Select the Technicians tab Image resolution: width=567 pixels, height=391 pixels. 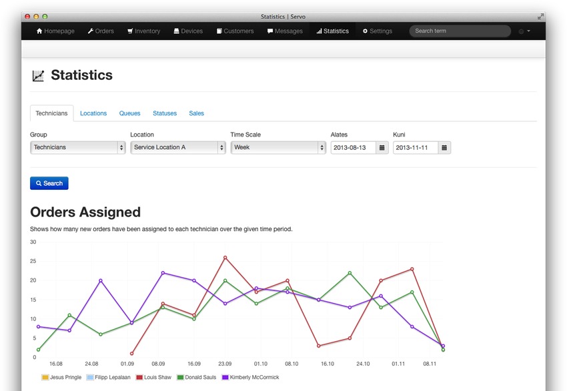pos(52,113)
